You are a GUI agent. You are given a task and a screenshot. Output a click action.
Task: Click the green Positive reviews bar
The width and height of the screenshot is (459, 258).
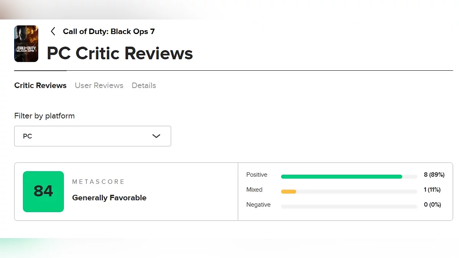click(341, 177)
